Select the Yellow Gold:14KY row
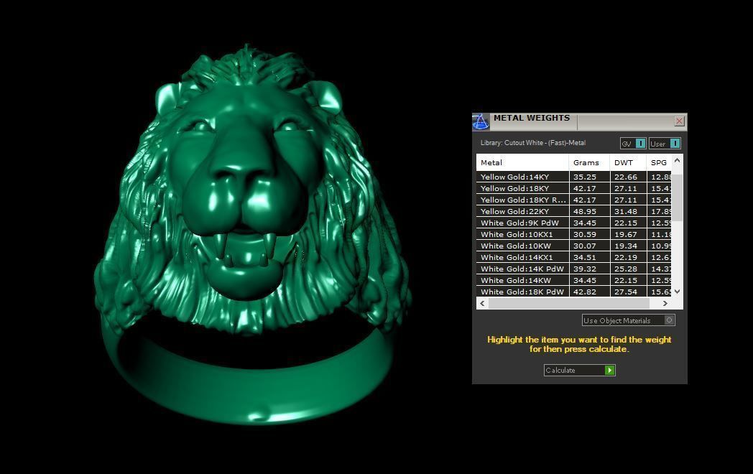 coord(574,177)
